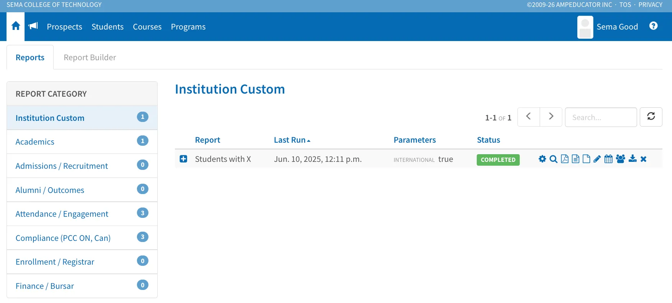The height and width of the screenshot is (303, 672).
Task: Select Finance / Bursar category
Action: tap(82, 286)
